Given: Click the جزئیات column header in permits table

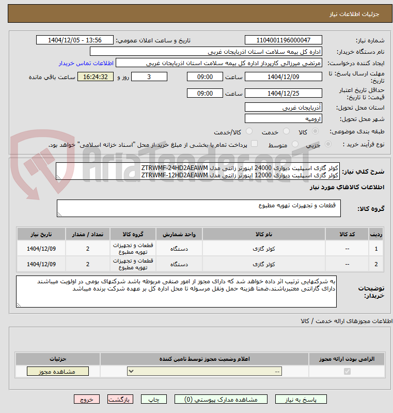Looking at the screenshot, I should pyautogui.click(x=58, y=359).
